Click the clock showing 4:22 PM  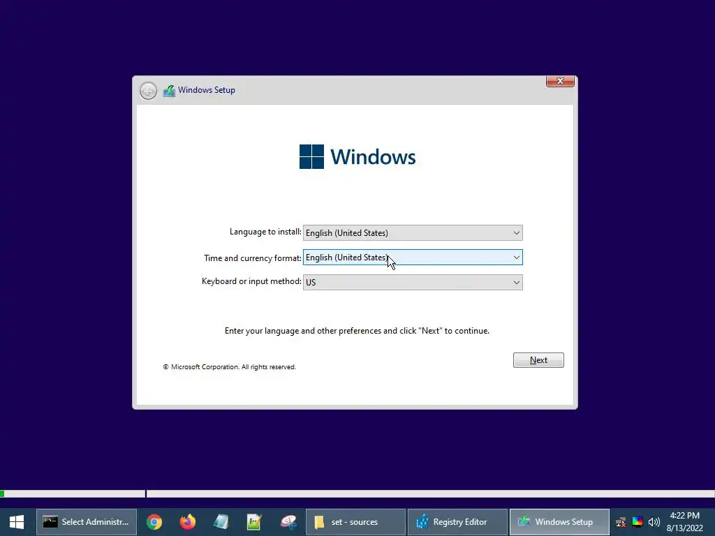pyautogui.click(x=684, y=516)
